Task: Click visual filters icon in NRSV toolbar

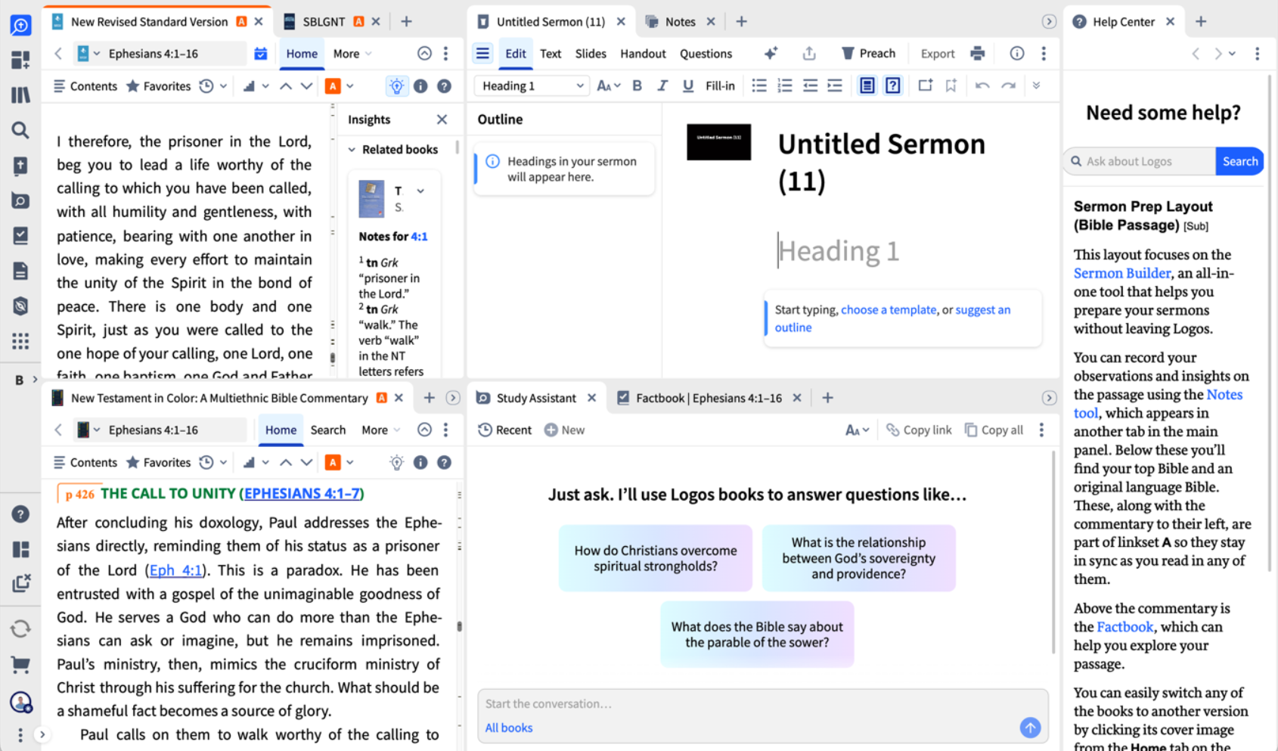Action: (x=249, y=86)
